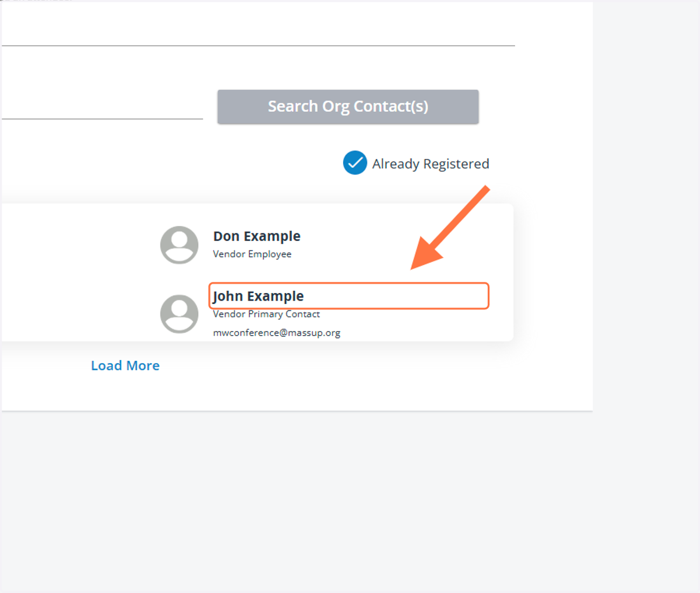
Task: Focus the long input field at top
Action: 258,32
